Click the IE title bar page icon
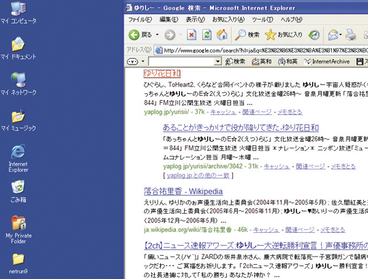368x279 pixels. click(x=129, y=7)
